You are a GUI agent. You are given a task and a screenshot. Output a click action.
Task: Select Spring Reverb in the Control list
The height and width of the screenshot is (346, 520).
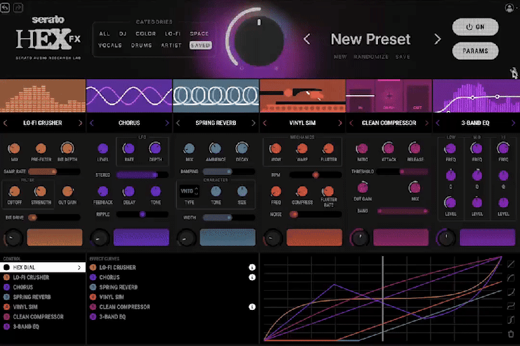(x=42, y=297)
